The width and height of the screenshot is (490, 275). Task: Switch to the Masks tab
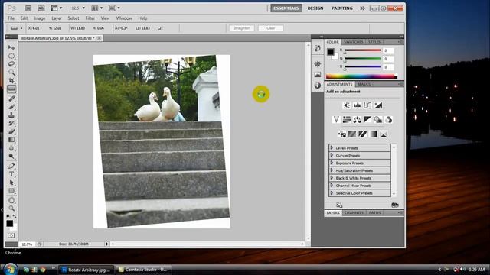click(364, 84)
